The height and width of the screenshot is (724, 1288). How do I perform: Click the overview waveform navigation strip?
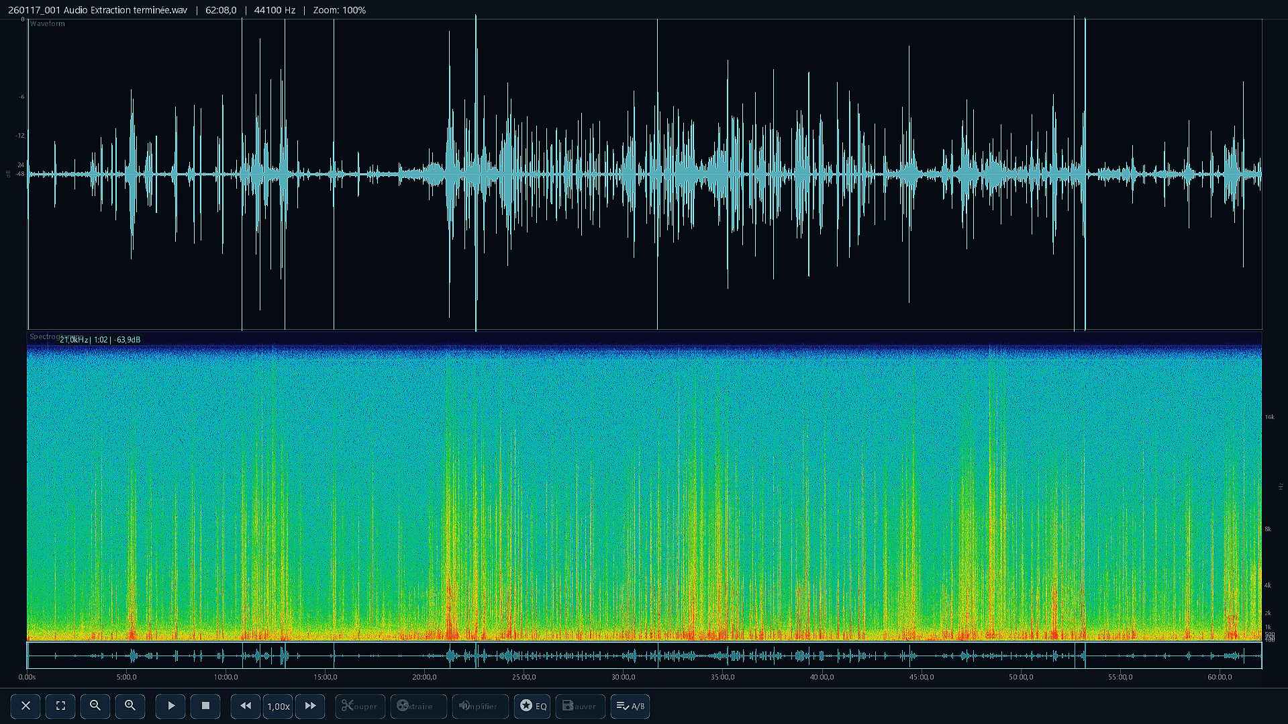pos(644,655)
